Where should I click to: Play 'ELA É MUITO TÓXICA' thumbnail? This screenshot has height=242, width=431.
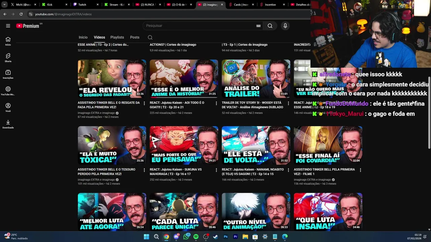click(112, 145)
